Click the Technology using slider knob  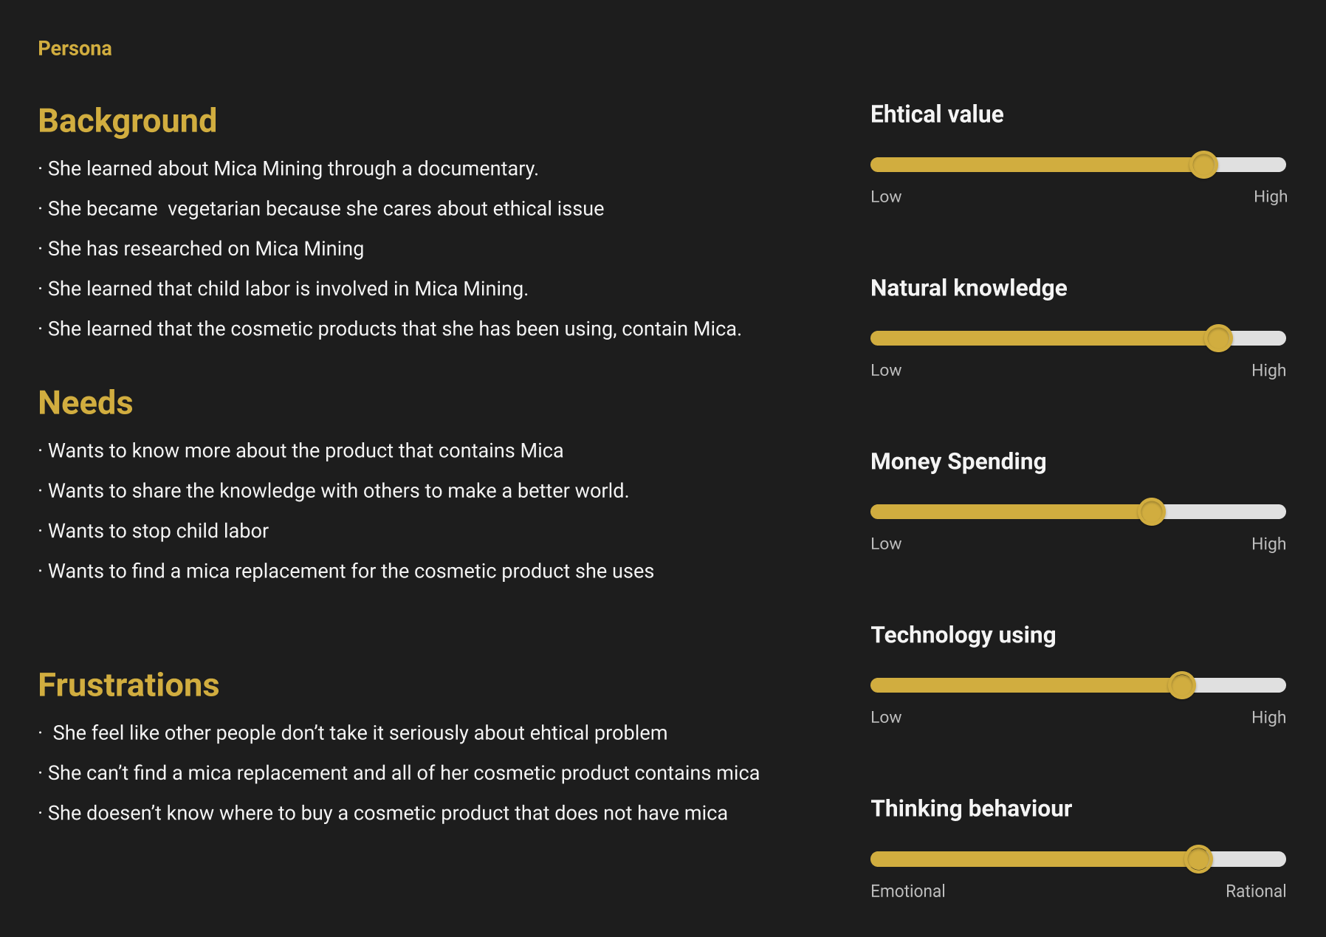point(1181,685)
